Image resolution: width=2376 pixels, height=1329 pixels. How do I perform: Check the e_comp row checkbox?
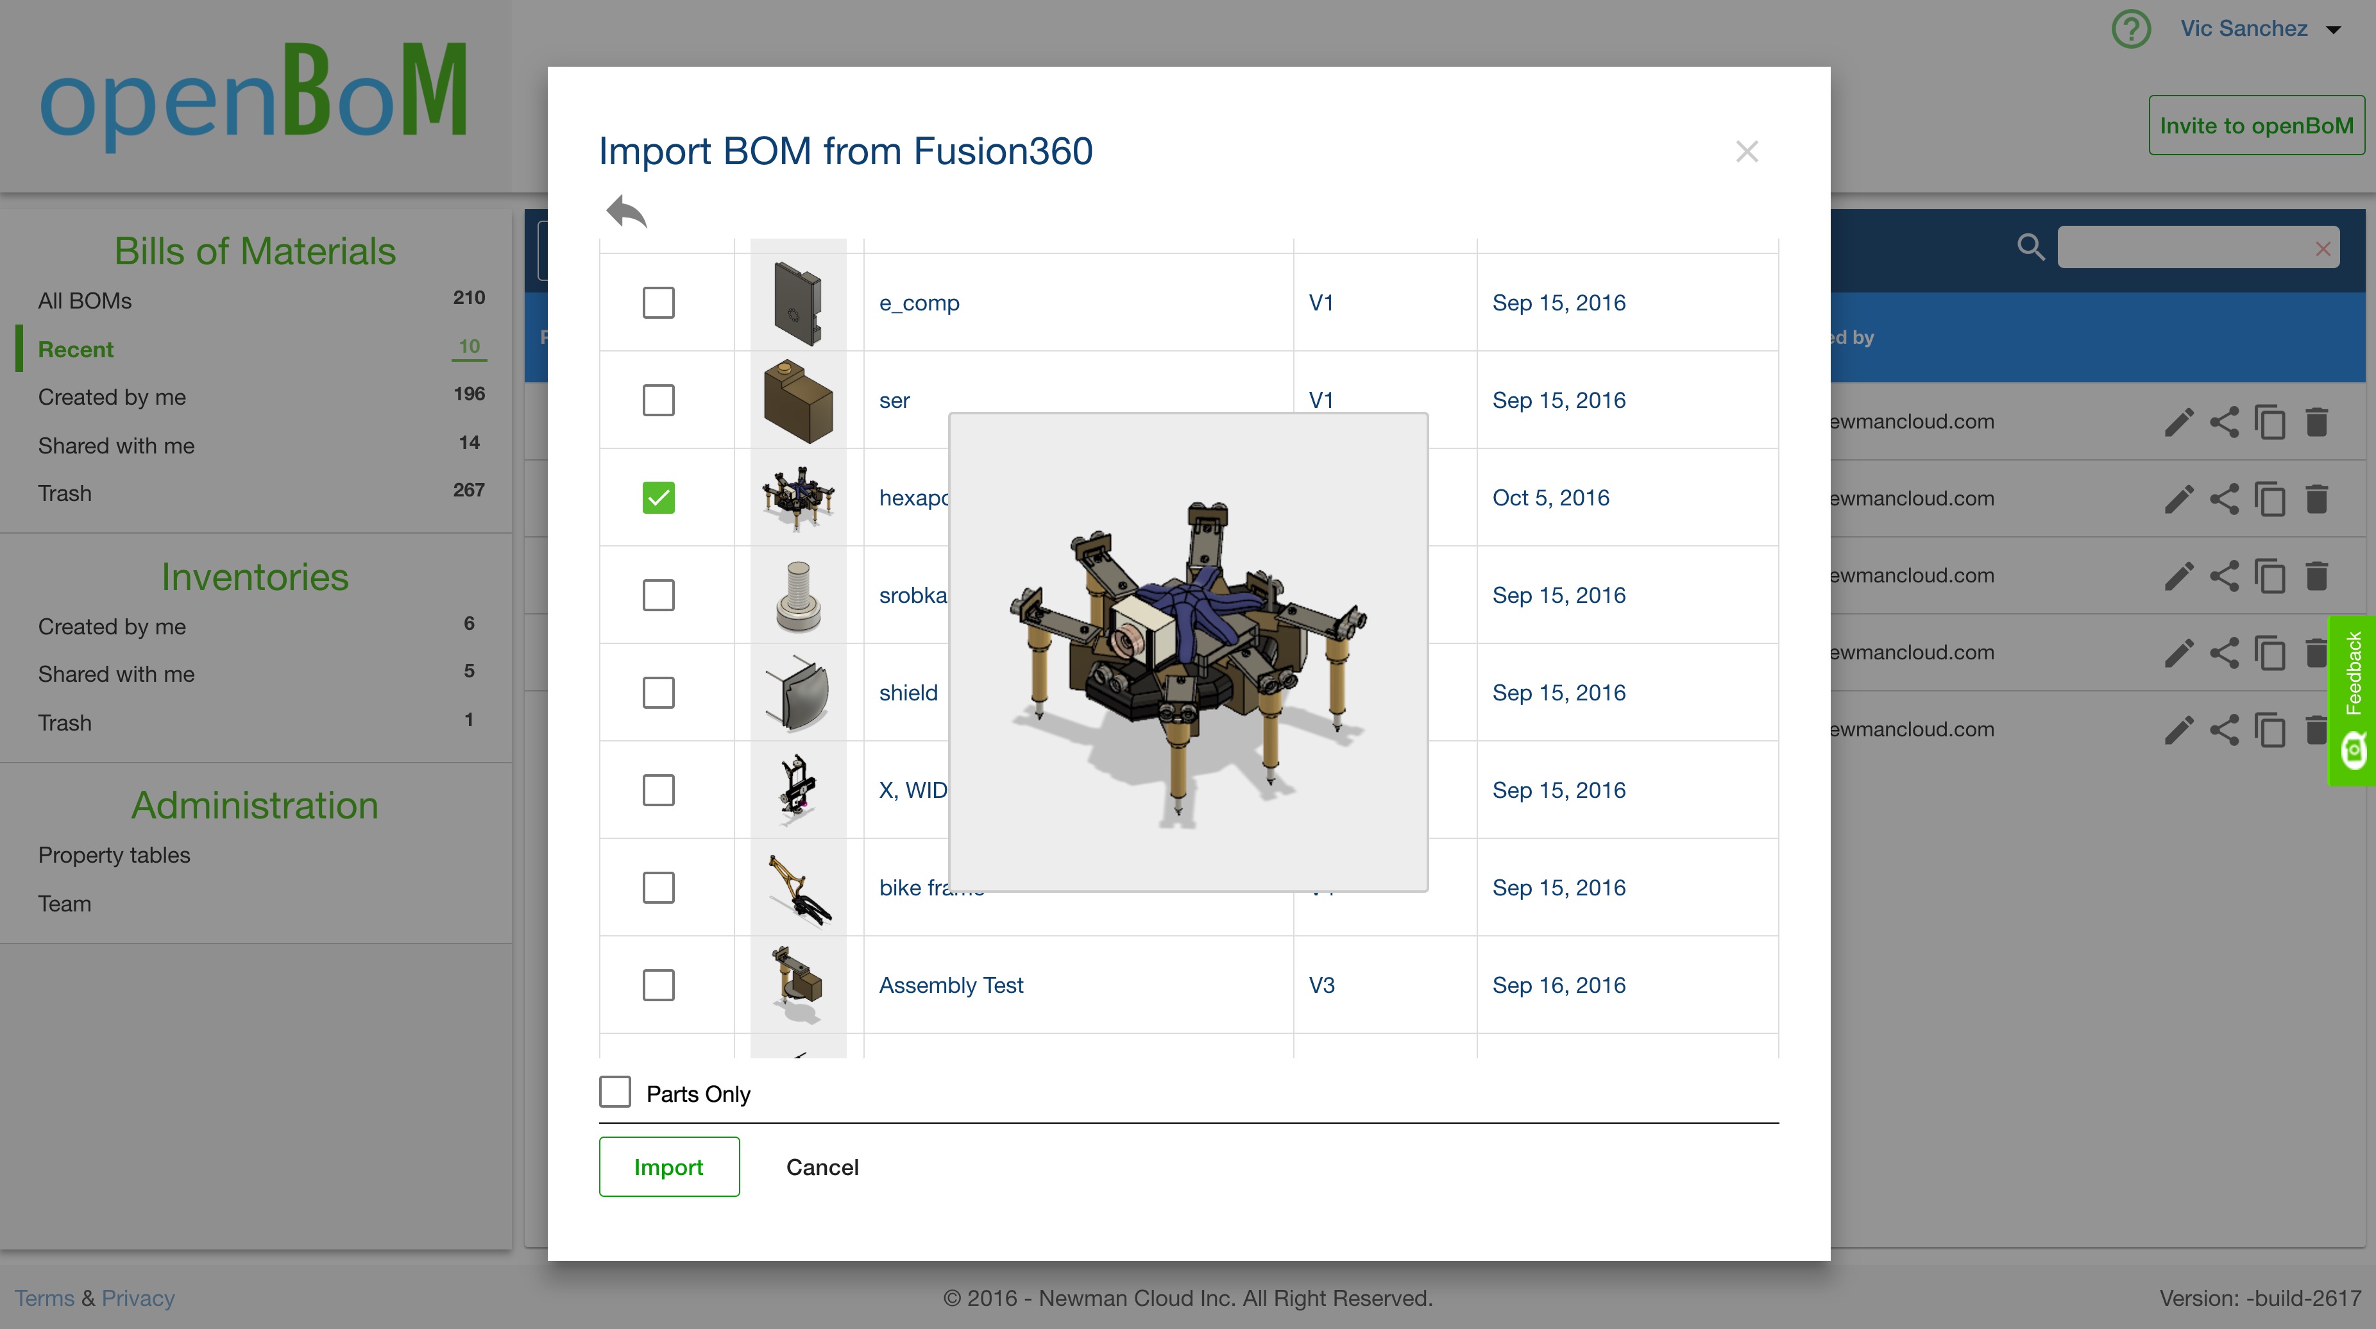[x=658, y=303]
